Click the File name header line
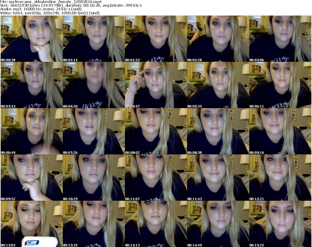 point(51,2)
